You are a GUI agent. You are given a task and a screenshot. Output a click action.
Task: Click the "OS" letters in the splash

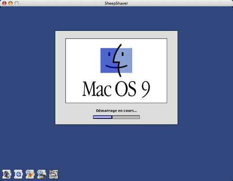(126, 89)
